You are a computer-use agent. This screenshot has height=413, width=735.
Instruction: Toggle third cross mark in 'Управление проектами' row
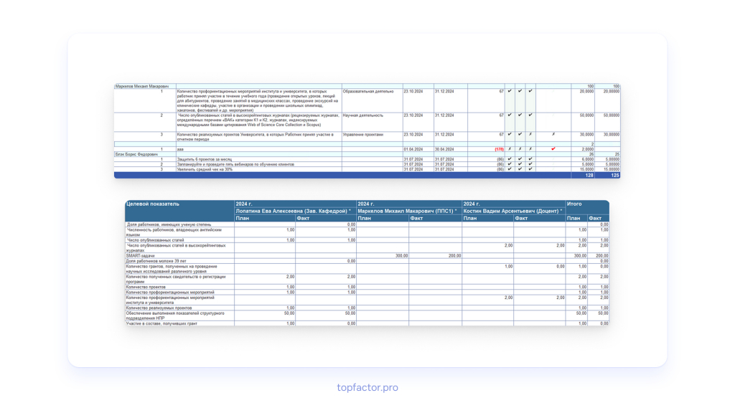coord(530,134)
